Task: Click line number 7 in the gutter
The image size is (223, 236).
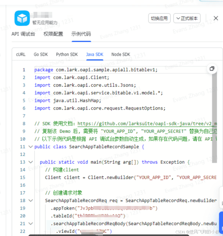Action: [x=24, y=116]
